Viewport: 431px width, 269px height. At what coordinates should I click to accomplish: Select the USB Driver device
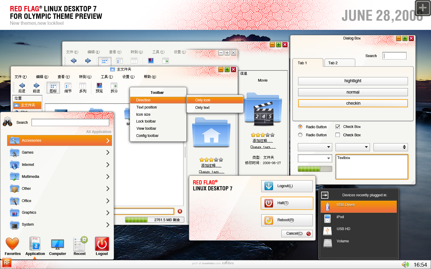(x=359, y=207)
